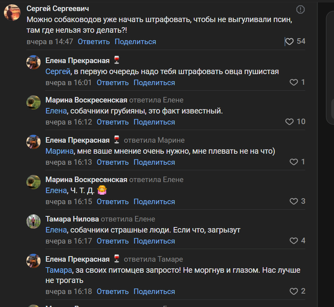Viewport: 334px width, 307px height.
Task: Open the Тамара Нилова profile name
Action: (72, 219)
